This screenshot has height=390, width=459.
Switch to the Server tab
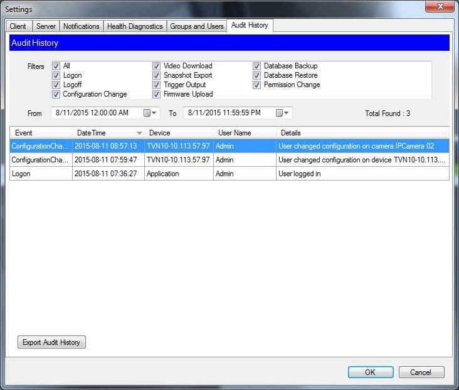click(46, 26)
